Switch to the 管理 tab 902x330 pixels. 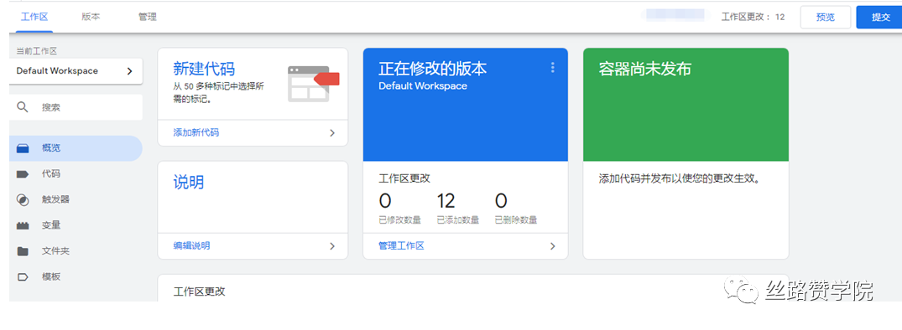click(x=148, y=17)
